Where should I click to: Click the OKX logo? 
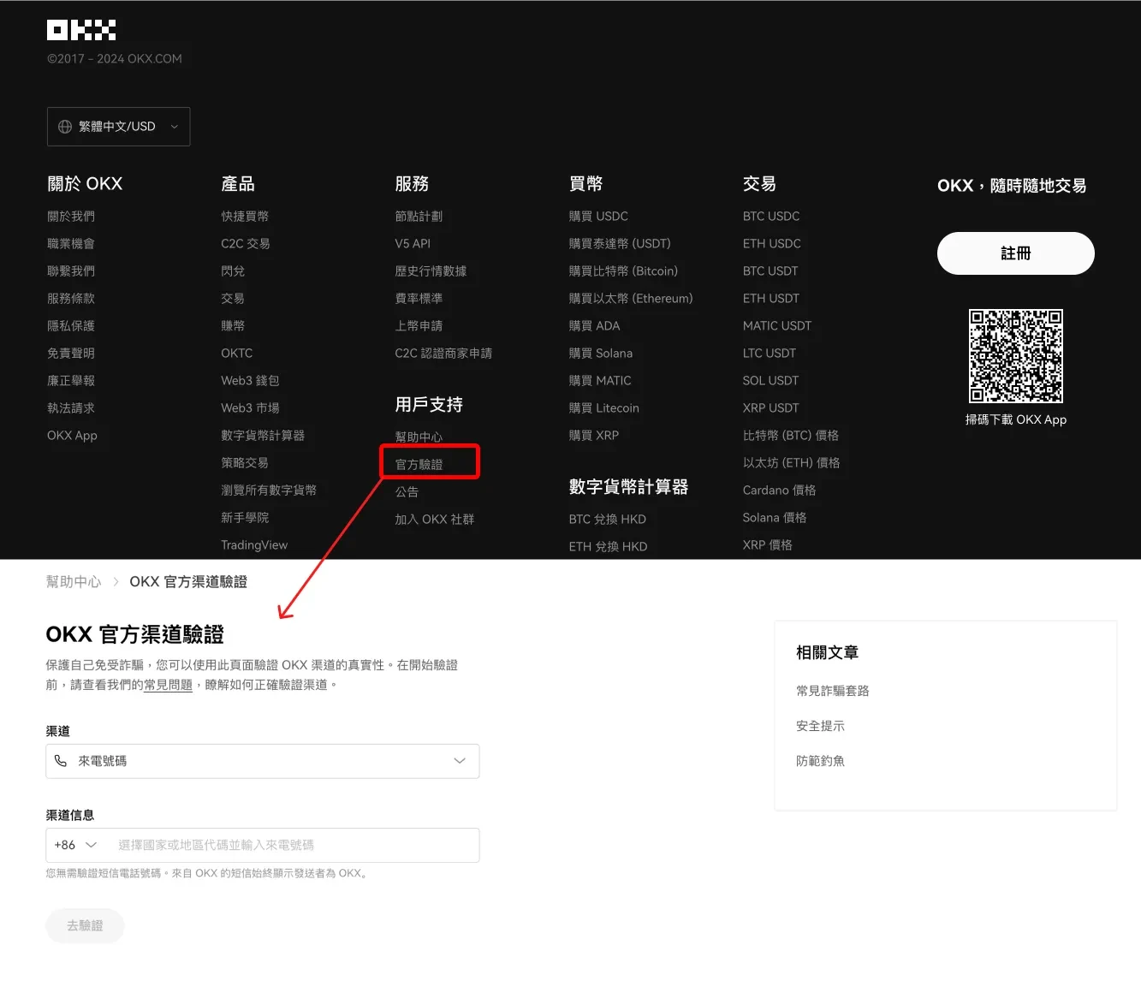pyautogui.click(x=80, y=29)
